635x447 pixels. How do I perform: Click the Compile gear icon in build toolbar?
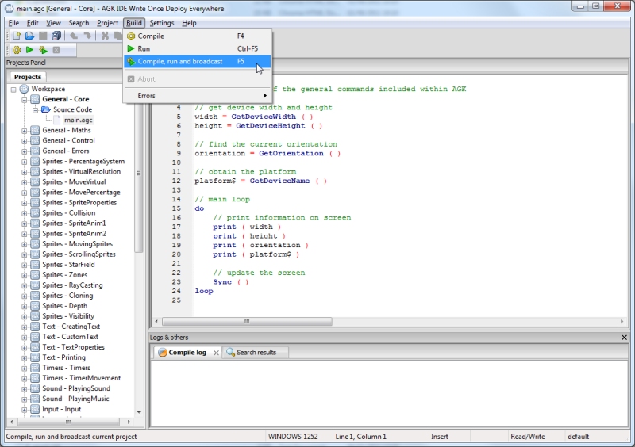click(x=17, y=50)
